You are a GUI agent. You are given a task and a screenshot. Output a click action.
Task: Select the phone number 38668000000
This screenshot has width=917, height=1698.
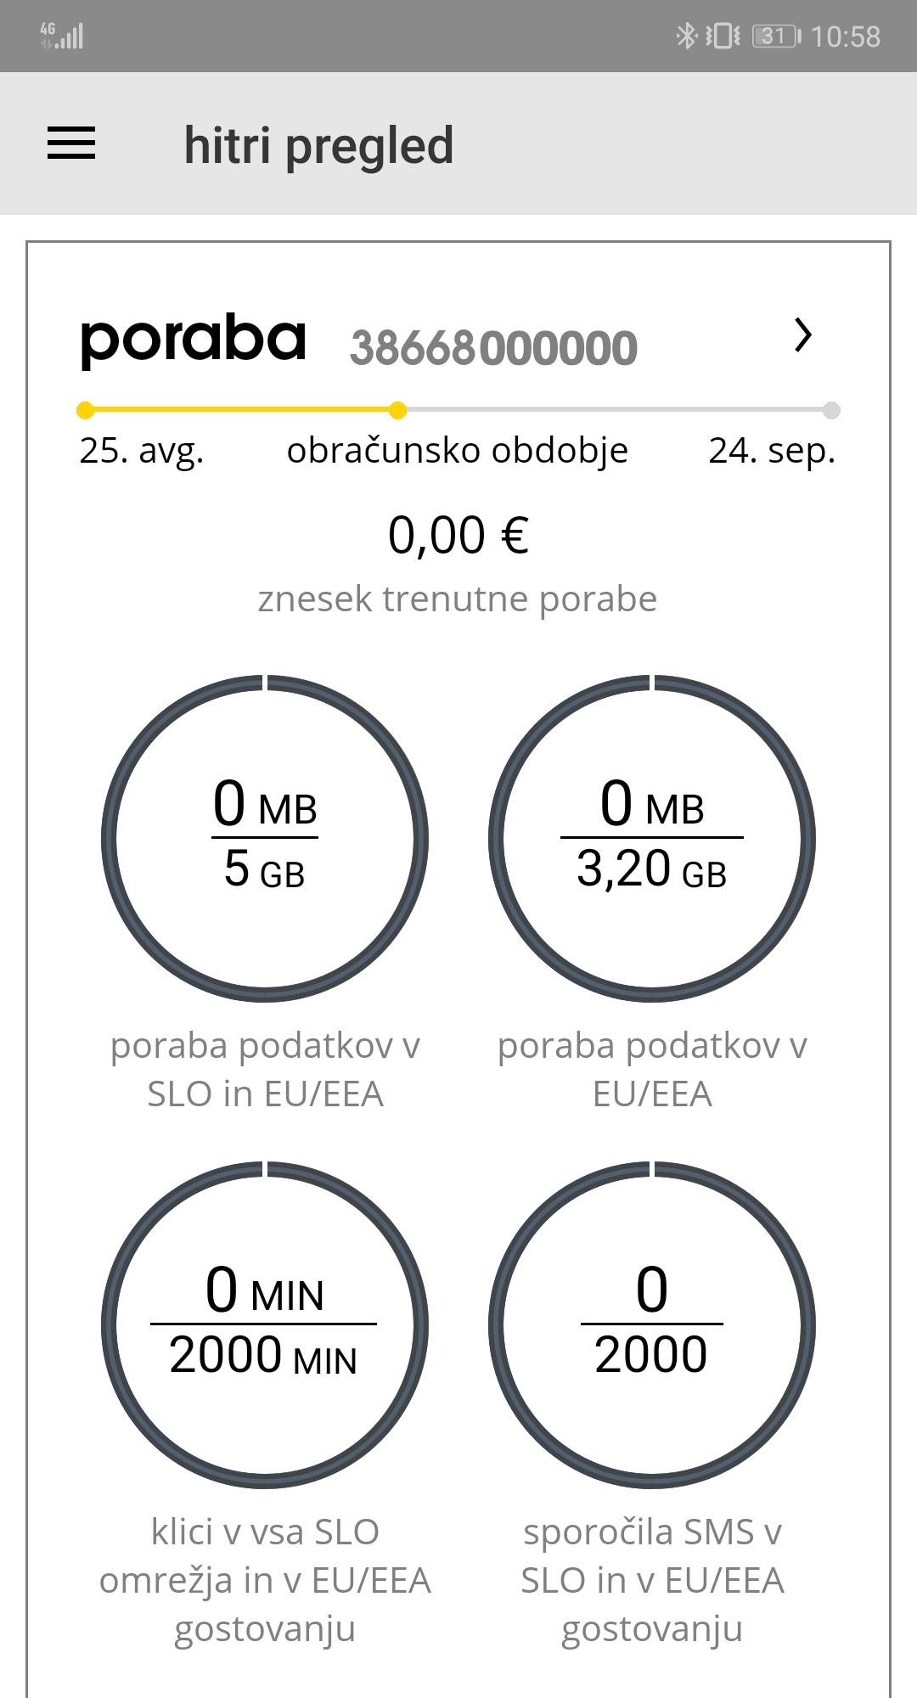pos(493,348)
